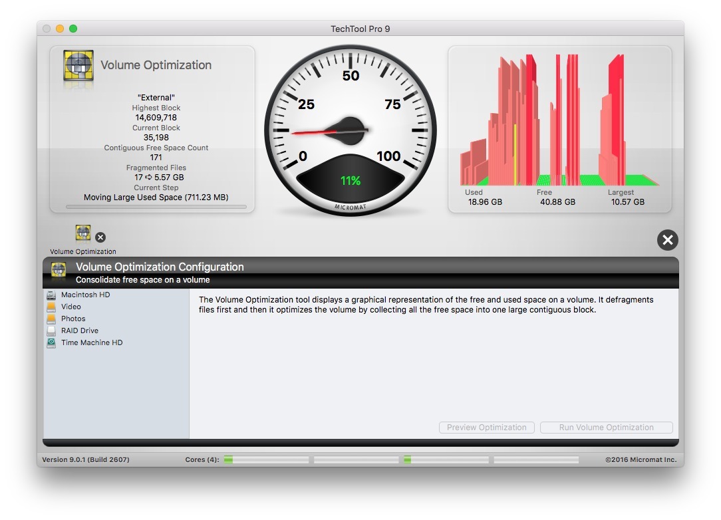Click the Moving Large Used Space step text
The width and height of the screenshot is (721, 520).
156,197
